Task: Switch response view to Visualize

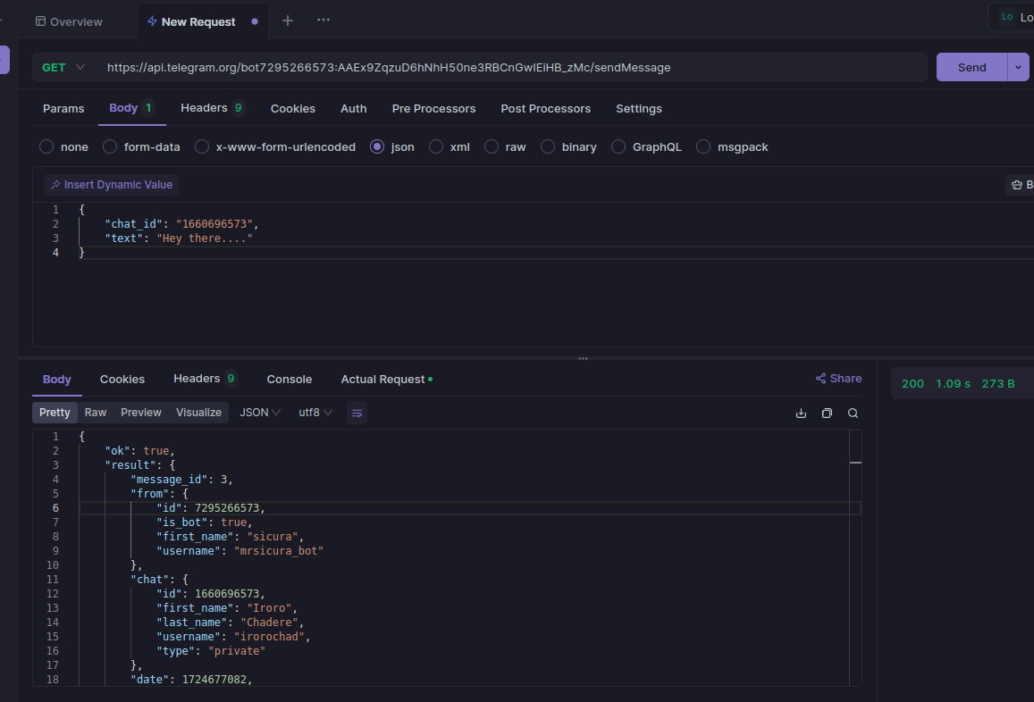Action: [x=198, y=413]
